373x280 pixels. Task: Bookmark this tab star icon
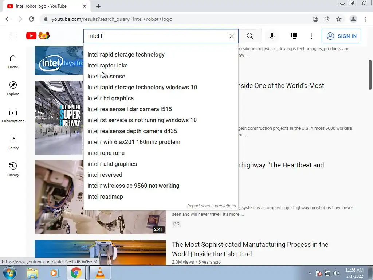click(x=339, y=19)
